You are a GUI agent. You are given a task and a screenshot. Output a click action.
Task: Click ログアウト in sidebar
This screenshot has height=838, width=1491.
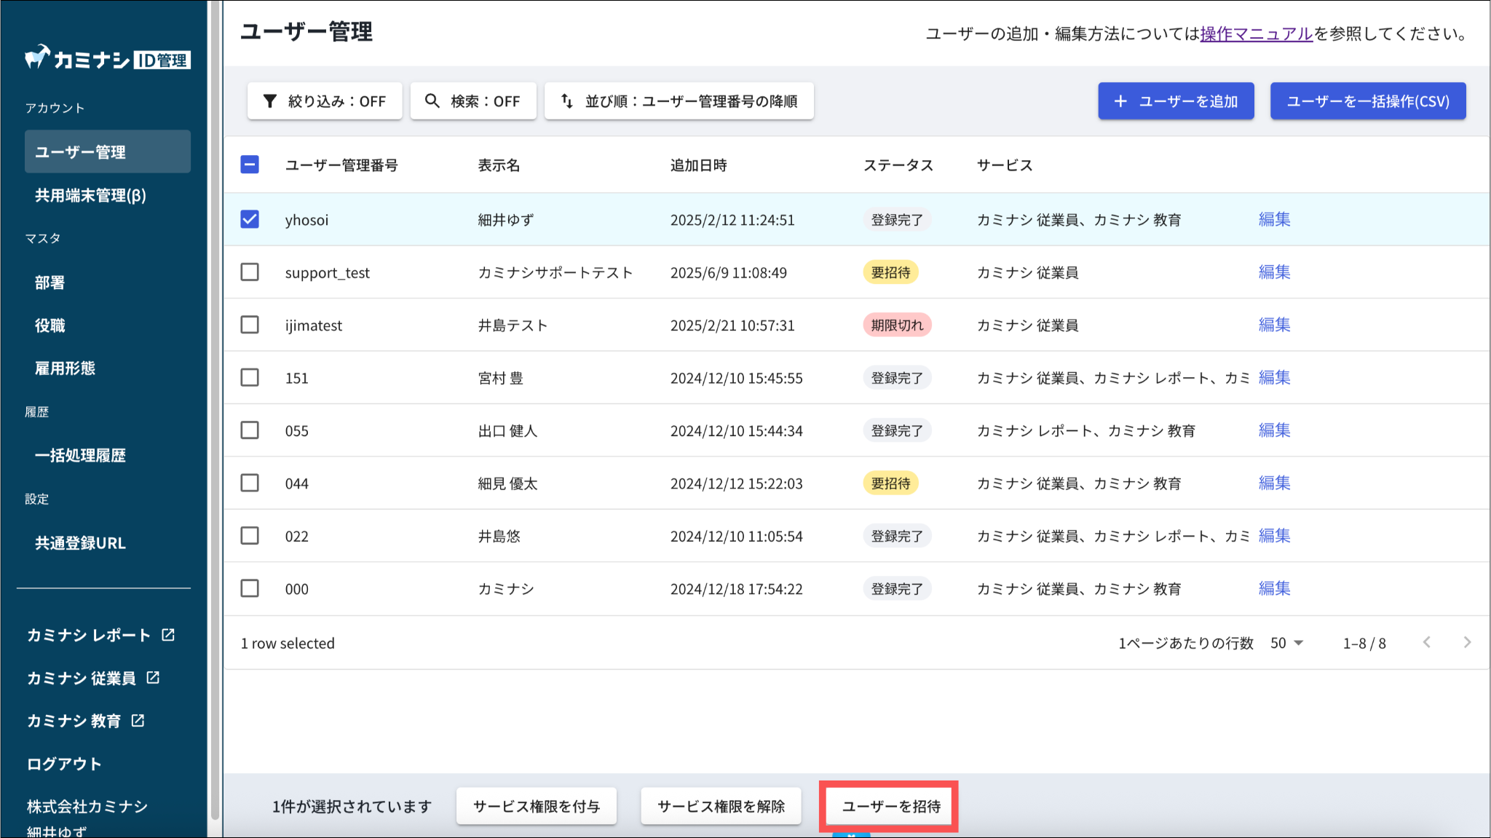(64, 764)
